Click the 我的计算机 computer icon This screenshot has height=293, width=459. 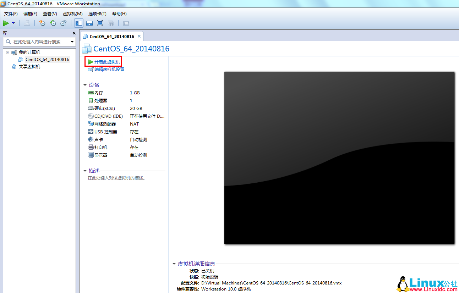coord(14,52)
